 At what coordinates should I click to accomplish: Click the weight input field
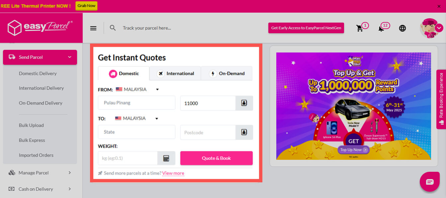(128, 158)
